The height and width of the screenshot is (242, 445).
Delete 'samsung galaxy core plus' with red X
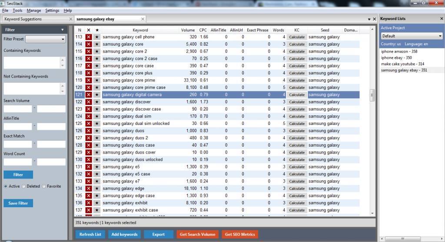coord(89,73)
